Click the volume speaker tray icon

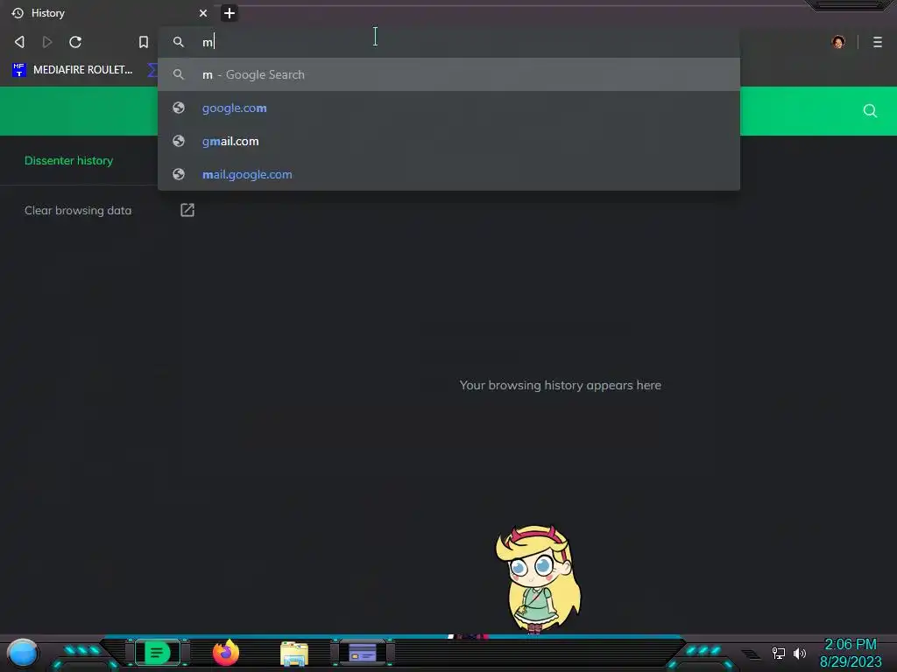point(800,653)
